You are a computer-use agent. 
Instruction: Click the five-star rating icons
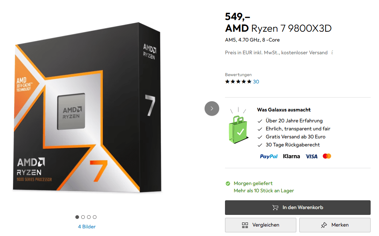238,82
